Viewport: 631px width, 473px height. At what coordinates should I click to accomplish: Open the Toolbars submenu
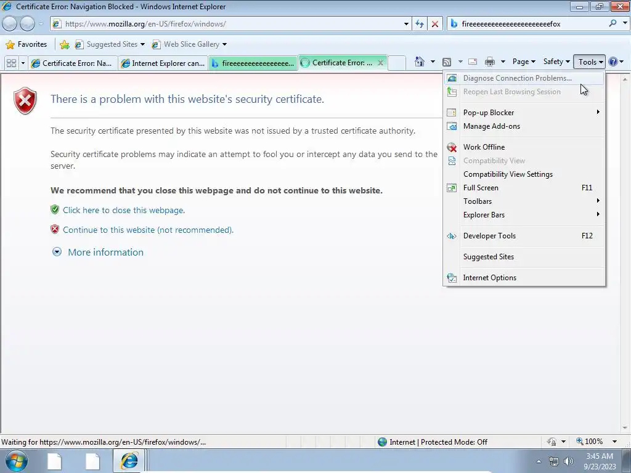click(x=524, y=201)
